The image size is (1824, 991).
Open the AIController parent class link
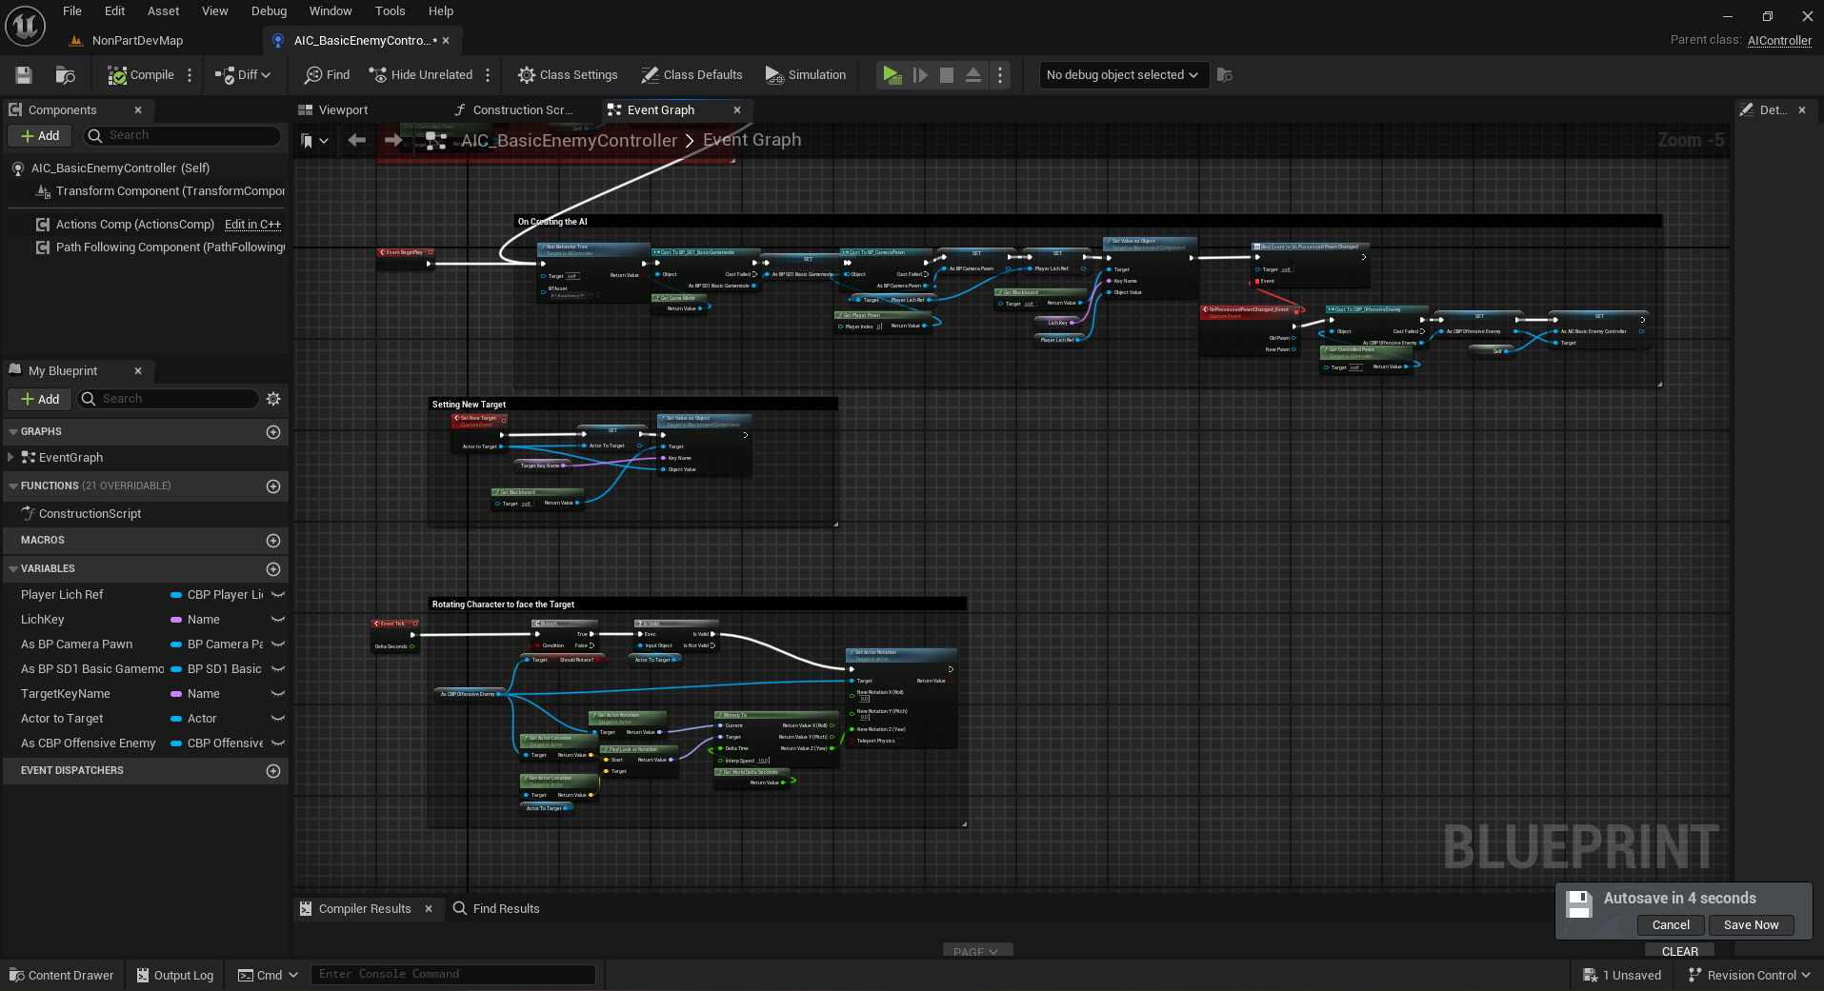click(1779, 40)
